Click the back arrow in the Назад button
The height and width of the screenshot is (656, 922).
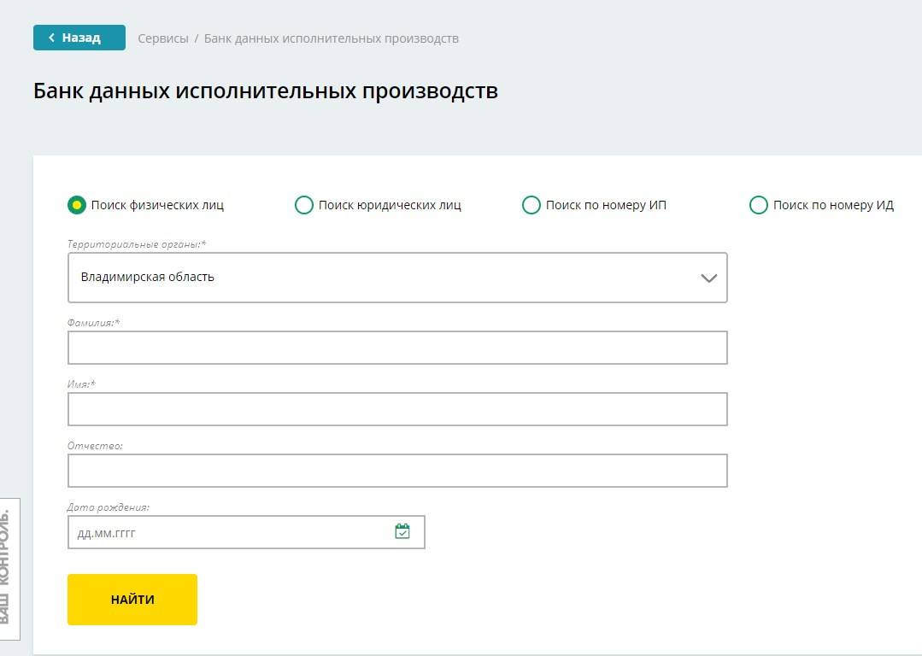tap(52, 38)
